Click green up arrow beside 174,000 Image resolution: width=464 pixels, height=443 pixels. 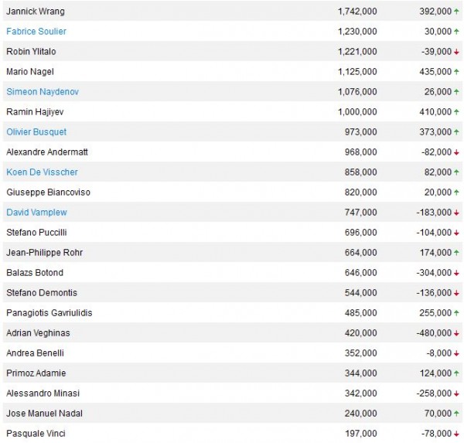(456, 252)
